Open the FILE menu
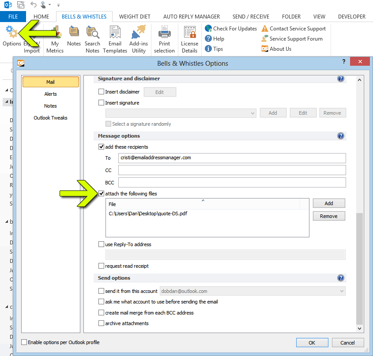 point(13,16)
